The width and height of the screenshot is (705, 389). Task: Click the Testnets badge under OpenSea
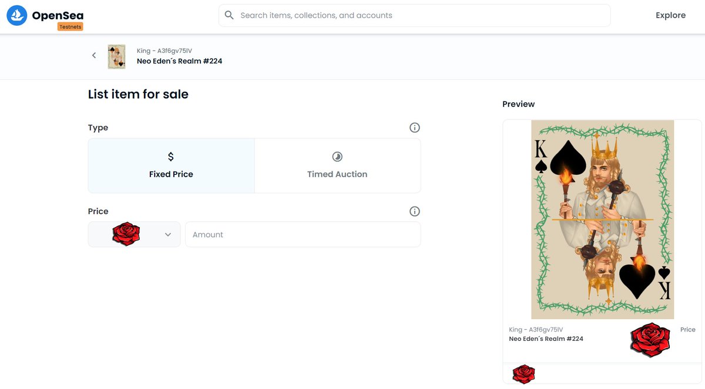tap(70, 27)
